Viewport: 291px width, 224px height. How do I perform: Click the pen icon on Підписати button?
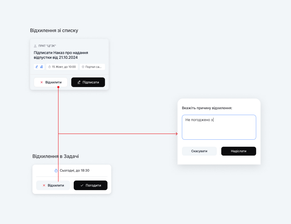tap(79, 82)
